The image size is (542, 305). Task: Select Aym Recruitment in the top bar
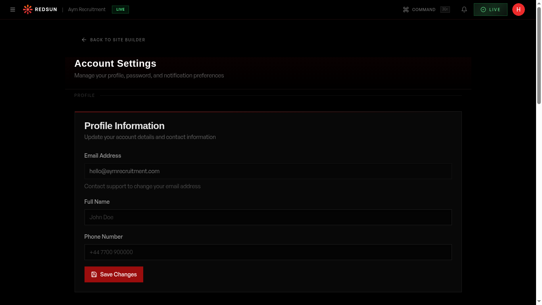(x=86, y=9)
